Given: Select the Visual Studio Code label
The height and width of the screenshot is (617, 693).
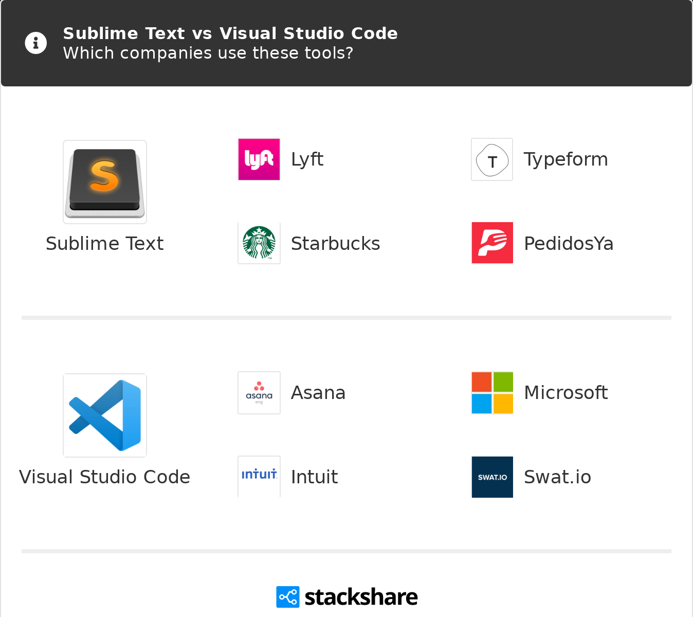Looking at the screenshot, I should pos(104,477).
